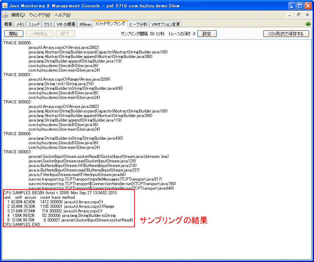Click the FilterInputStream.read line
Screen dimensions: 314x262
[x=77, y=175]
